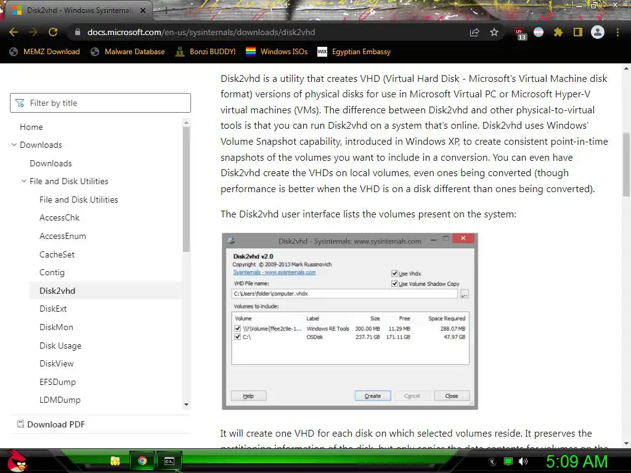
Task: Open Egyptian Embassy bookmark
Action: (x=354, y=52)
